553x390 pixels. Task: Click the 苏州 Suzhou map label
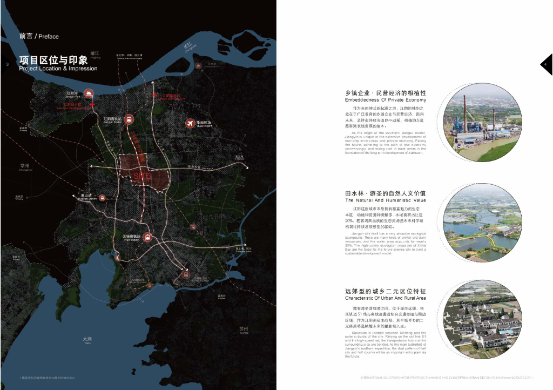point(244,330)
